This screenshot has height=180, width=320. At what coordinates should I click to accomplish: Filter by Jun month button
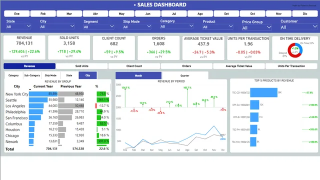(148, 13)
